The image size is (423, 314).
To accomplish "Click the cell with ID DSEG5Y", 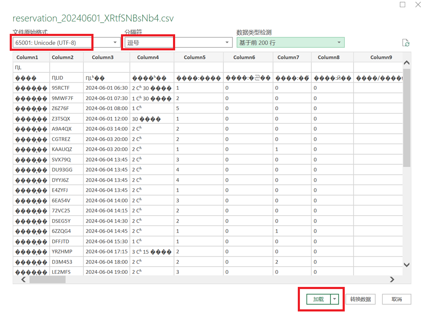I will 66,221.
